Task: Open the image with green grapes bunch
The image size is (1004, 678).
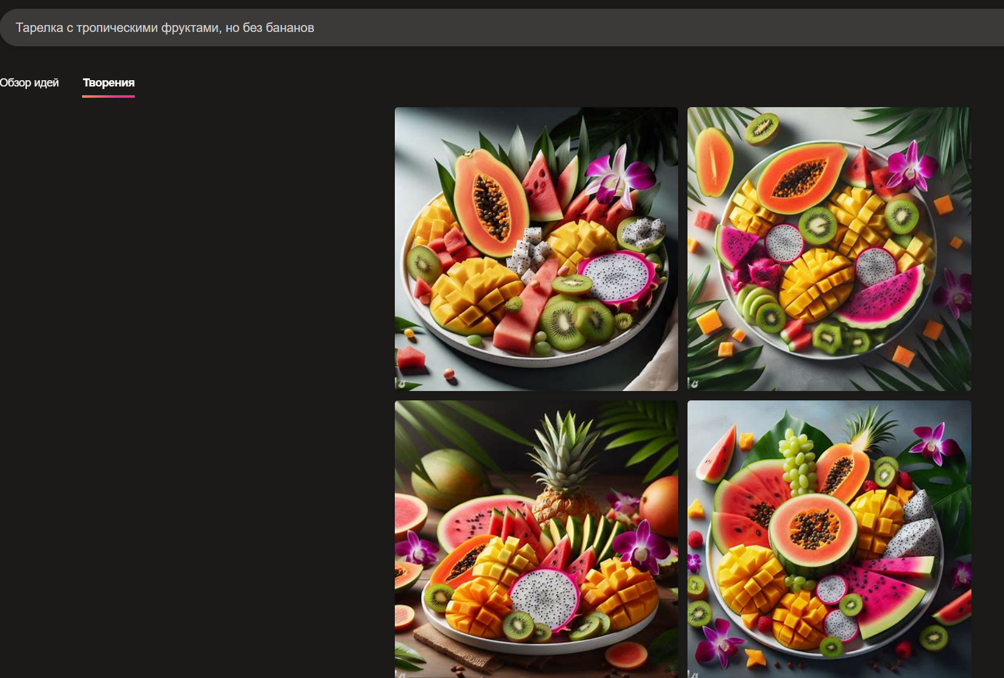Action: pyautogui.click(x=829, y=539)
